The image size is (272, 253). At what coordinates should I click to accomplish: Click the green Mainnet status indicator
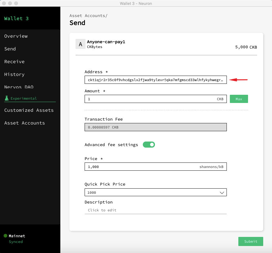[x=5, y=236]
